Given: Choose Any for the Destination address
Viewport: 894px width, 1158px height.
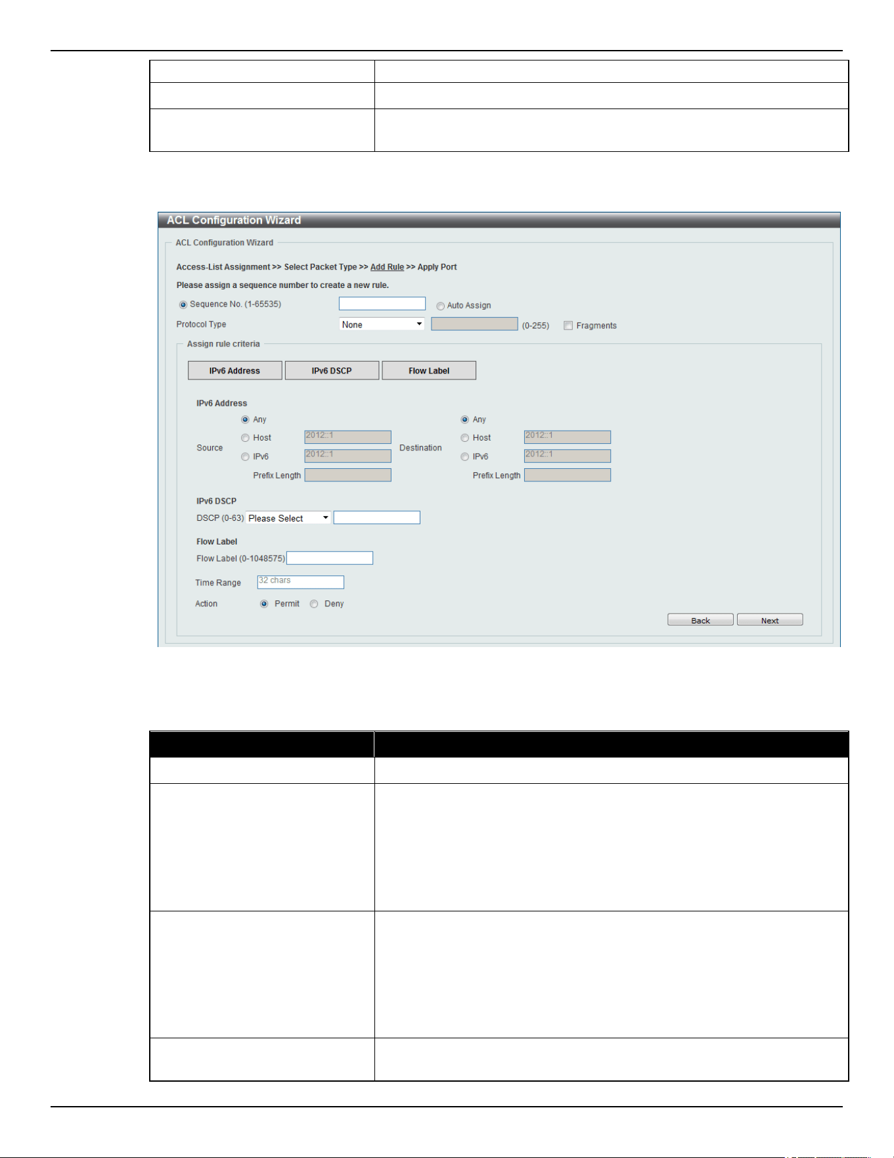Looking at the screenshot, I should pyautogui.click(x=464, y=420).
